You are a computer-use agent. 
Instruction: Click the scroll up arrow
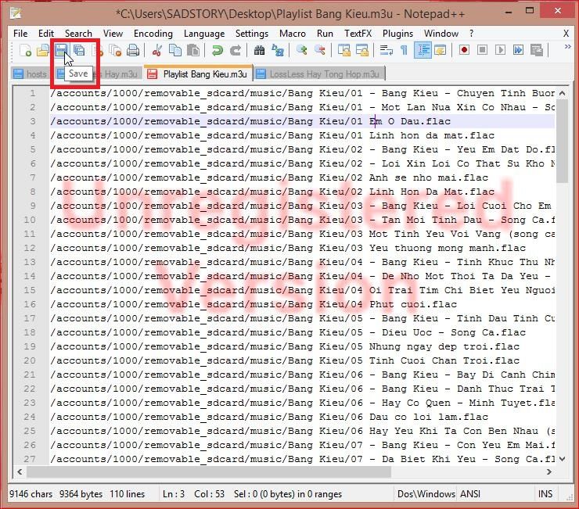(562, 93)
